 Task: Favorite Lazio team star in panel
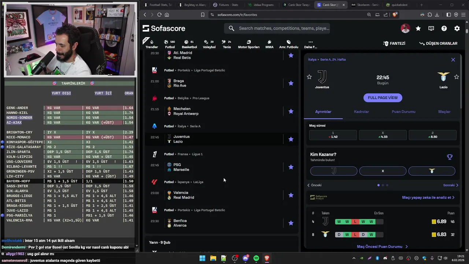[x=457, y=77]
